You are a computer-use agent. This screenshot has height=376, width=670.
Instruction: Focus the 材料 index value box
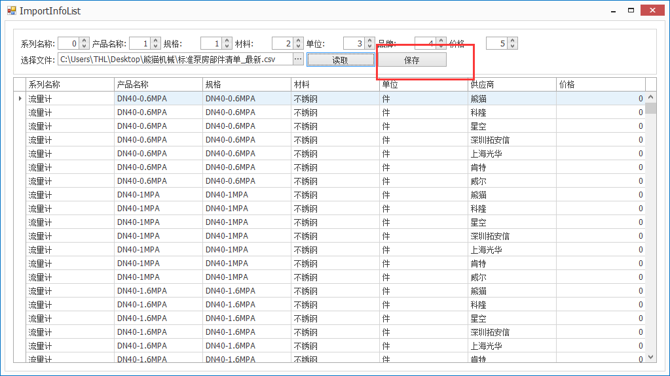[x=283, y=44]
